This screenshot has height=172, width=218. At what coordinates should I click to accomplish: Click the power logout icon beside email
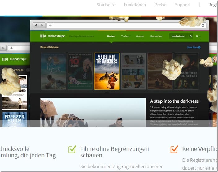pyautogui.click(x=190, y=36)
